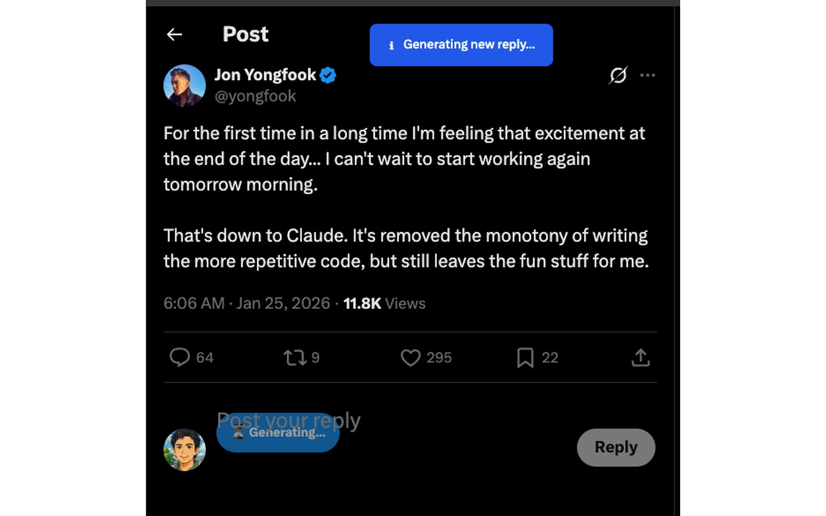
Task: Open the more options ellipsis menu
Action: tap(648, 75)
